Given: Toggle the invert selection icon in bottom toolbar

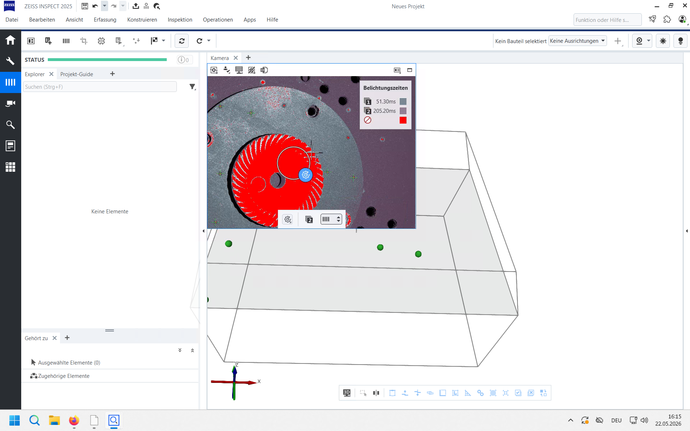Looking at the screenshot, I should click(543, 393).
